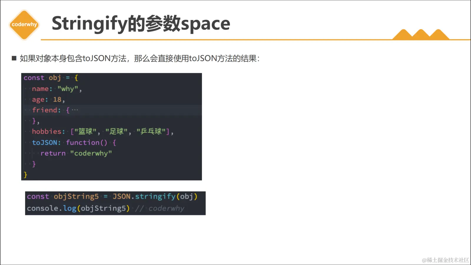The image size is (471, 265).
Task: Click the code line "const obj = {"
Action: [51, 78]
